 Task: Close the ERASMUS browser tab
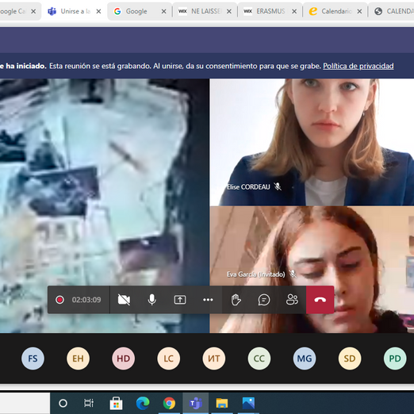point(294,11)
